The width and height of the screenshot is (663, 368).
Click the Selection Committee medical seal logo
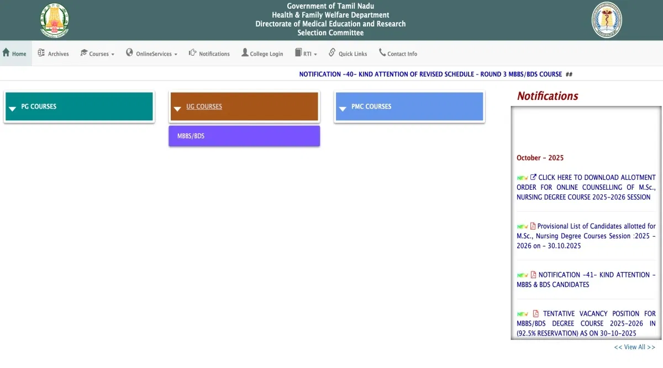coord(607,20)
